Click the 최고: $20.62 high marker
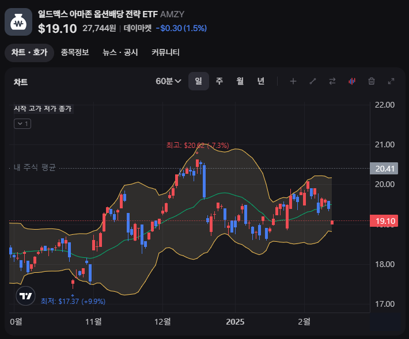Viewport: 409px width, 339px height. (198, 146)
